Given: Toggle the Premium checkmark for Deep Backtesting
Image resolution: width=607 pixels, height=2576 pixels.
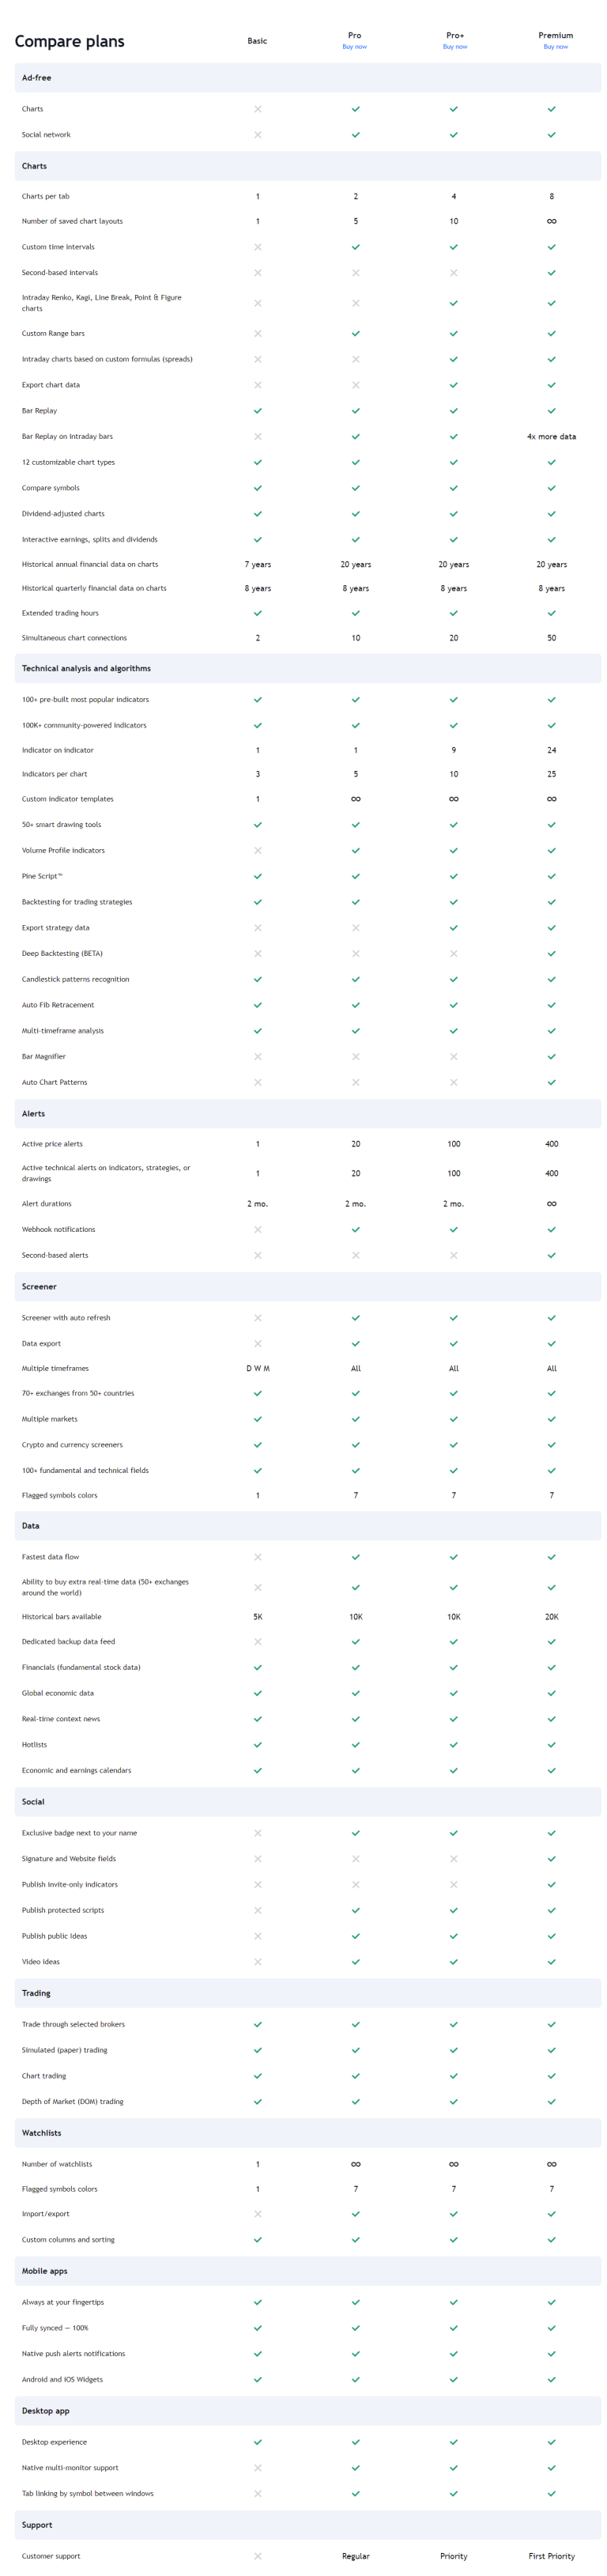Looking at the screenshot, I should pos(551,953).
